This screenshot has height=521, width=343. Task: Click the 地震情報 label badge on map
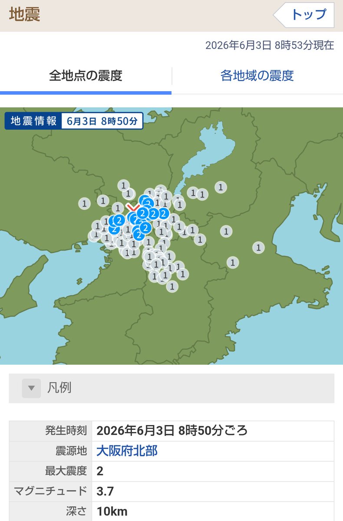point(33,121)
